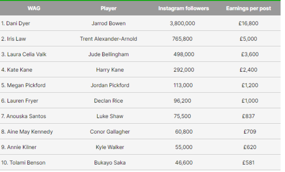
Task: Click the £16,800 earnings value
Action: pos(248,23)
